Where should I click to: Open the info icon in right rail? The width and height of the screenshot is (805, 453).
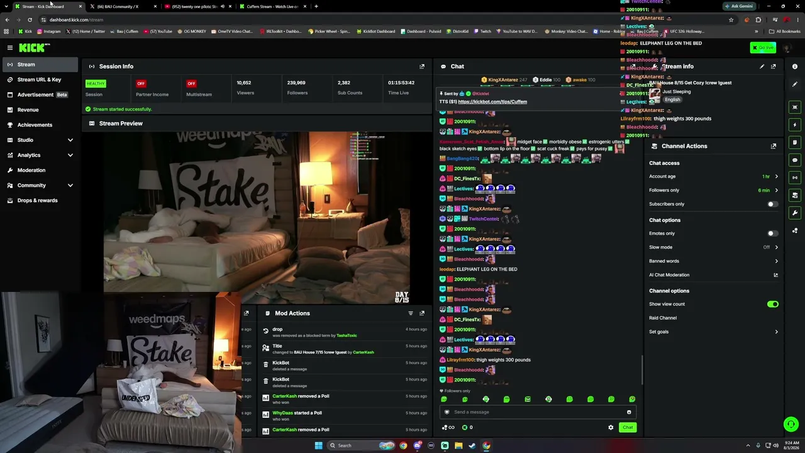[795, 66]
